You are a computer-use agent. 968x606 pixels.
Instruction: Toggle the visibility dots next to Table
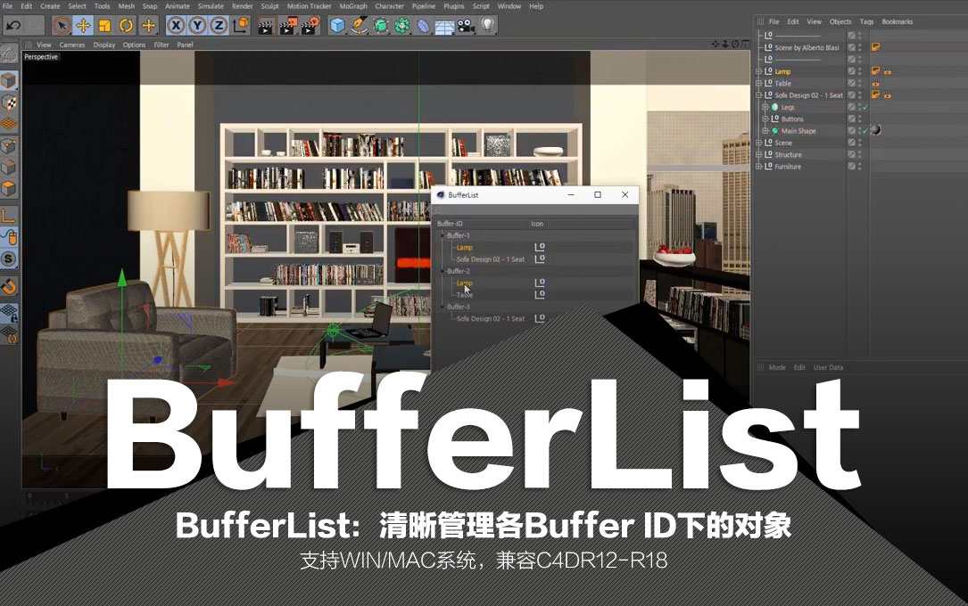click(x=858, y=83)
